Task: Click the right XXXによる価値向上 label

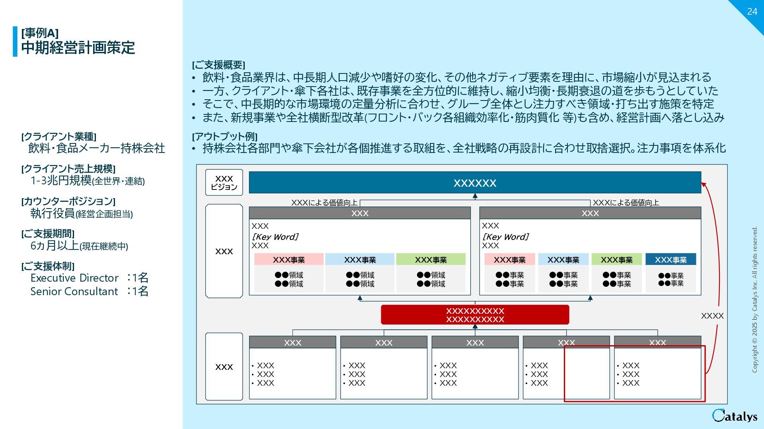Action: (626, 203)
